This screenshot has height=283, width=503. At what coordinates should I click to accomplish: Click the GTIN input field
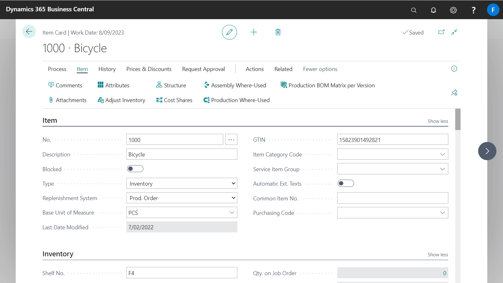(x=393, y=139)
